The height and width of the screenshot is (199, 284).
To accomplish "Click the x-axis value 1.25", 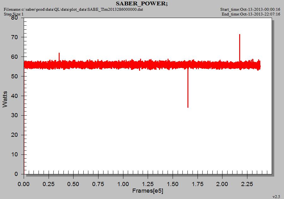I will pyautogui.click(x=148, y=184).
